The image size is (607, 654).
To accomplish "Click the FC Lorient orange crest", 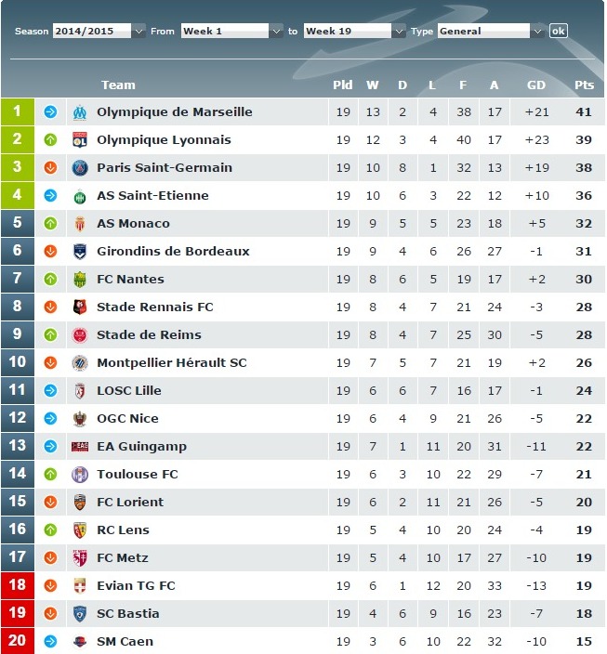I will pyautogui.click(x=79, y=503).
